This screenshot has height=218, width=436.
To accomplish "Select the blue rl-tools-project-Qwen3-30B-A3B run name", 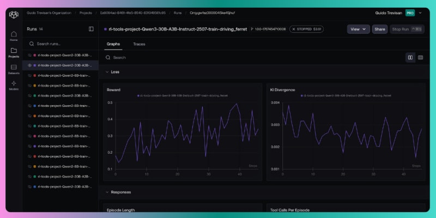I will pyautogui.click(x=64, y=186).
